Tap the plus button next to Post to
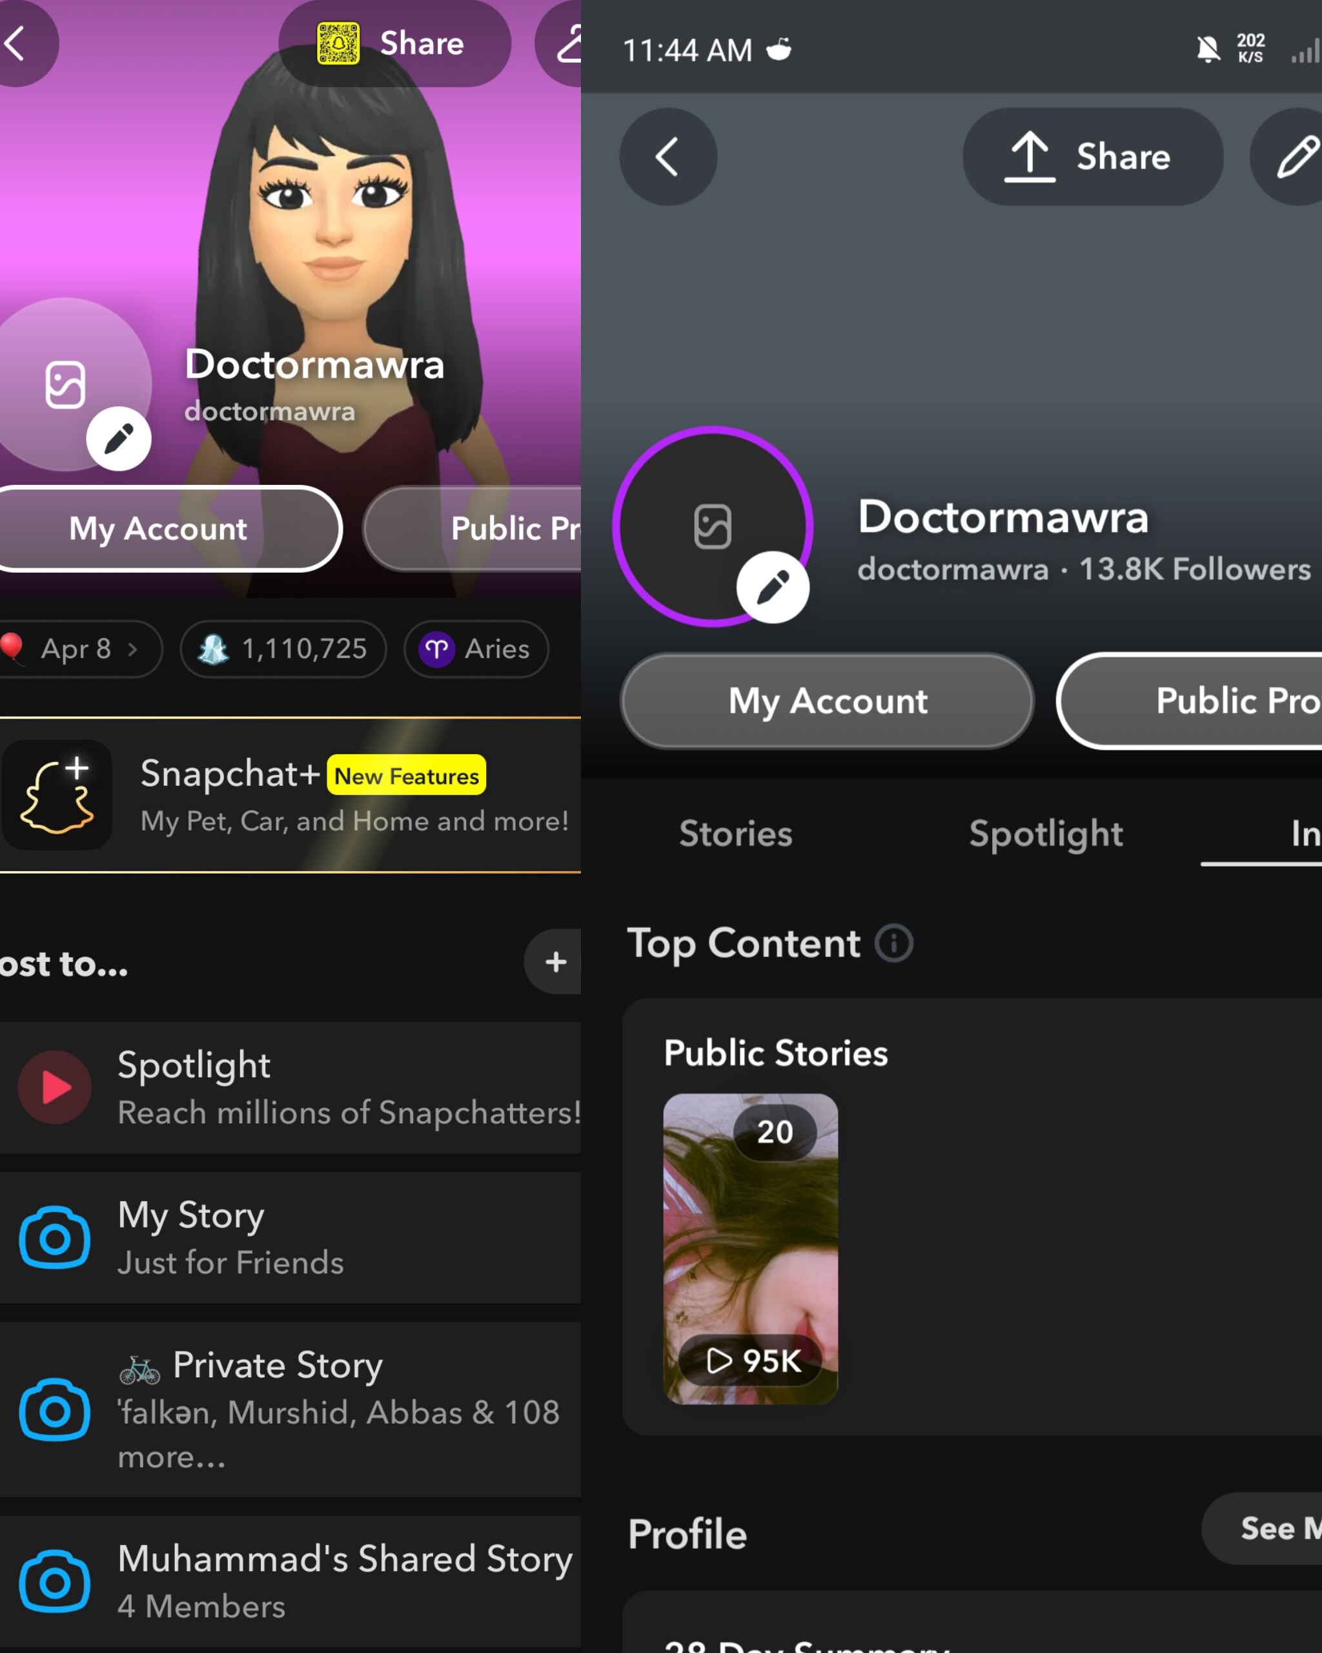 [x=553, y=961]
